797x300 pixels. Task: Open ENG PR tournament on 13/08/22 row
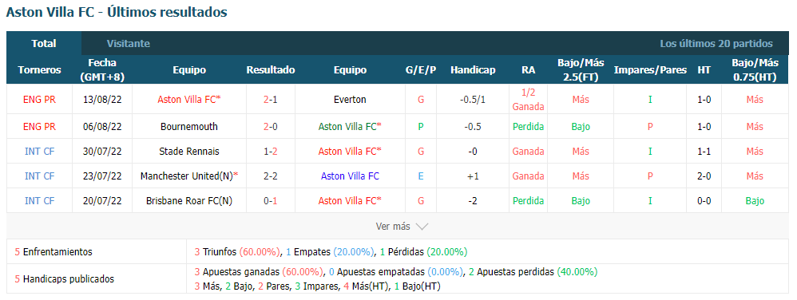click(x=39, y=100)
